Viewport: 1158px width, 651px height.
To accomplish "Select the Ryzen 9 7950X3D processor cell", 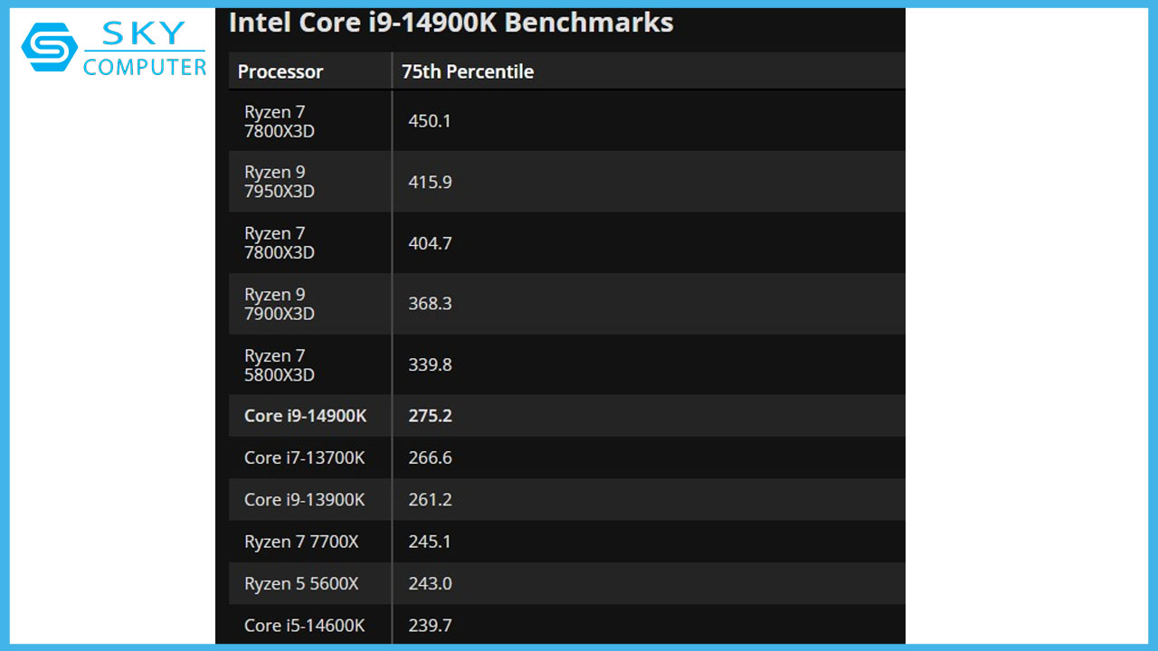I will tap(310, 182).
